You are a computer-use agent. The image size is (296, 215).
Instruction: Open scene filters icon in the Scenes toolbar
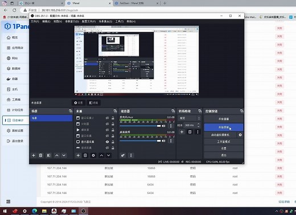click(48, 155)
